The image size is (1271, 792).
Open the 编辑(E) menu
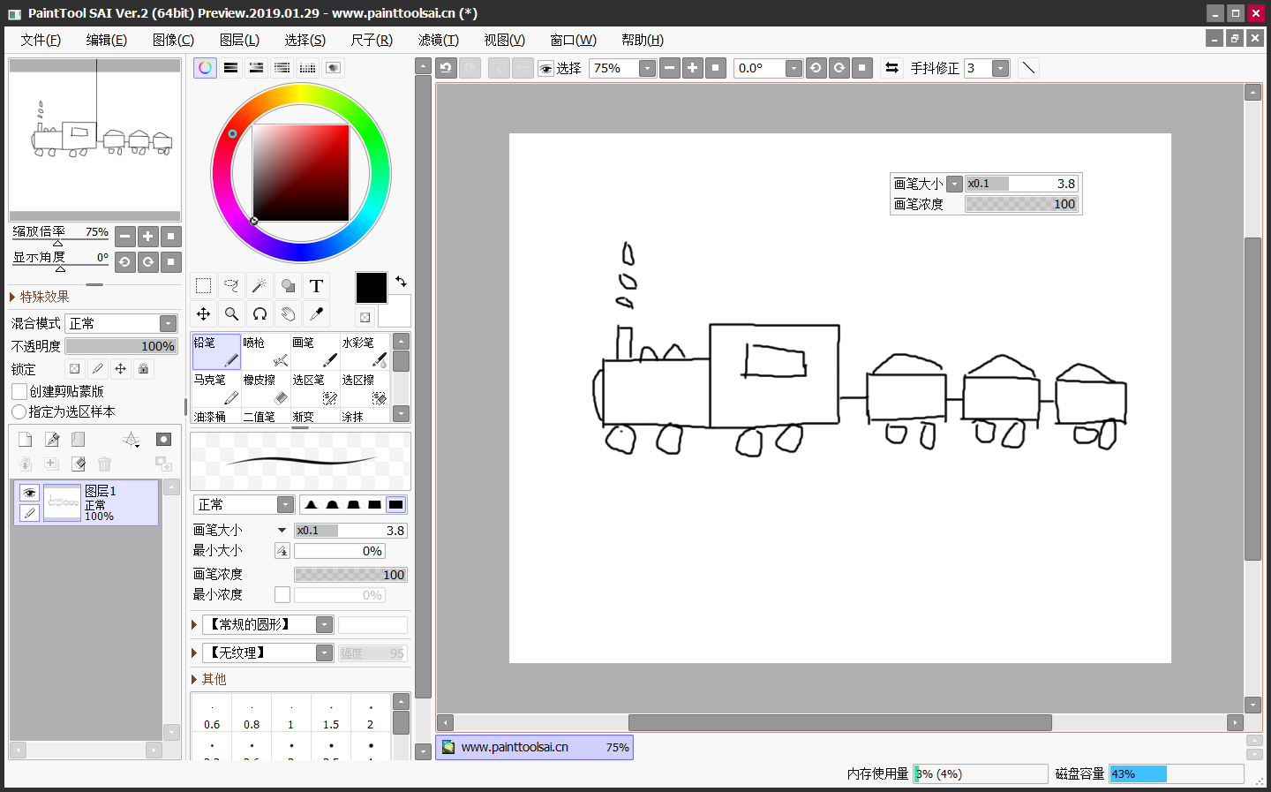(107, 40)
